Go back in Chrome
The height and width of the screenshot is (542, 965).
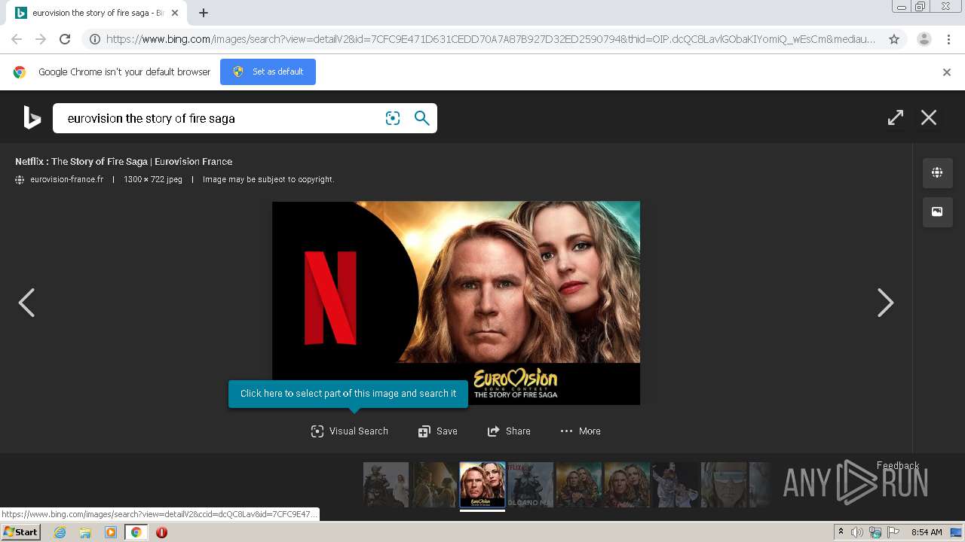tap(17, 39)
